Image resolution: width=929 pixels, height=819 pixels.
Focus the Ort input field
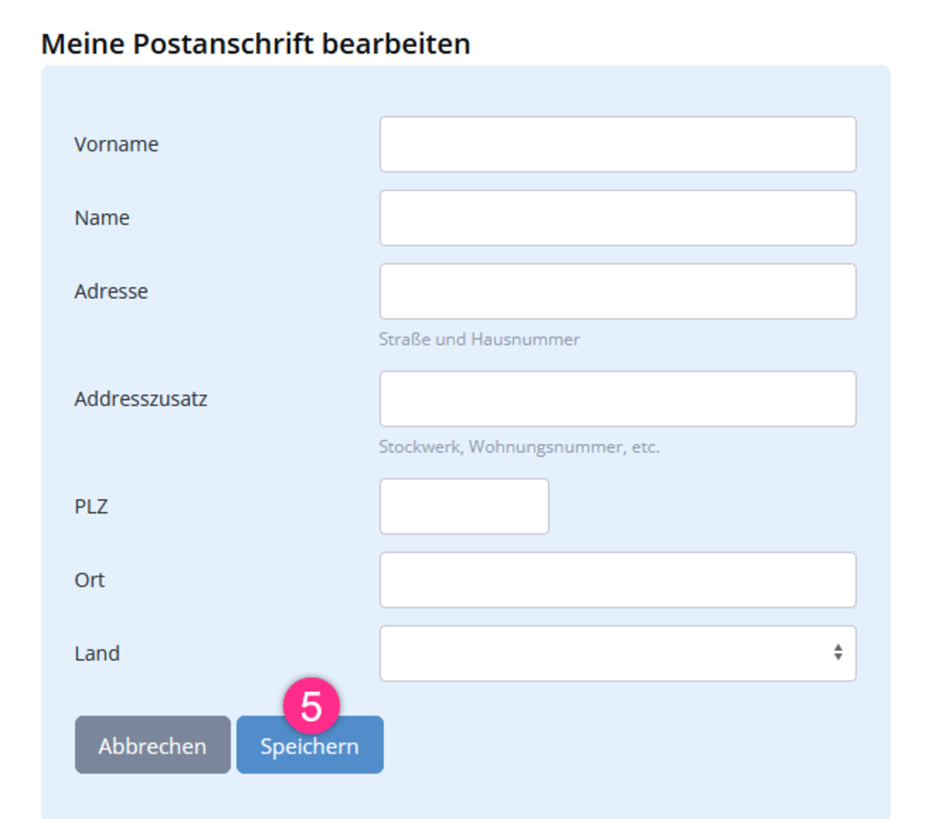coord(617,580)
